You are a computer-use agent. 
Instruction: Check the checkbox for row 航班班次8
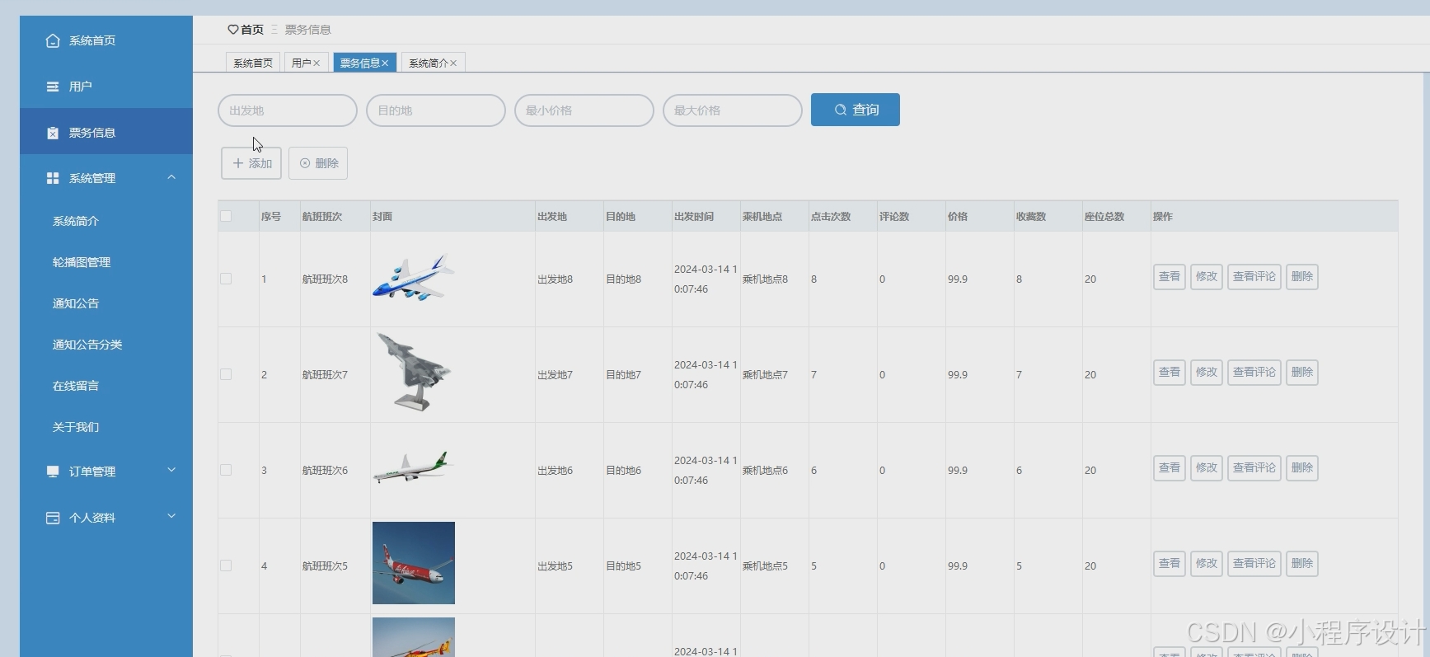point(226,279)
